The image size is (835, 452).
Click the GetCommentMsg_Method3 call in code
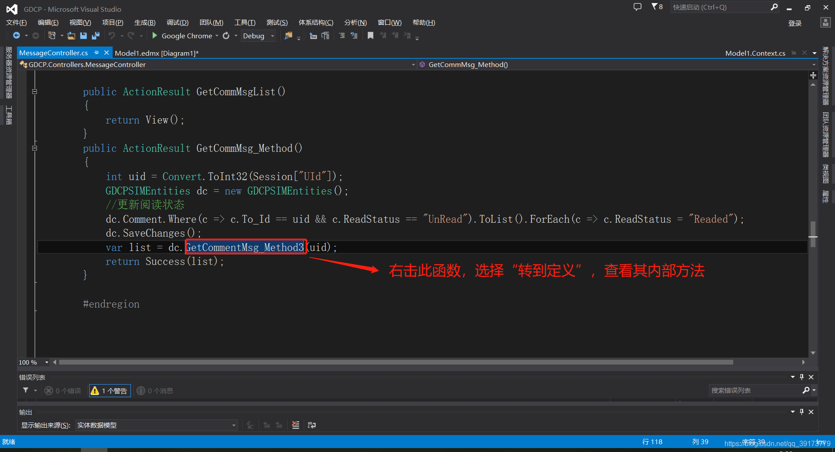pos(245,247)
